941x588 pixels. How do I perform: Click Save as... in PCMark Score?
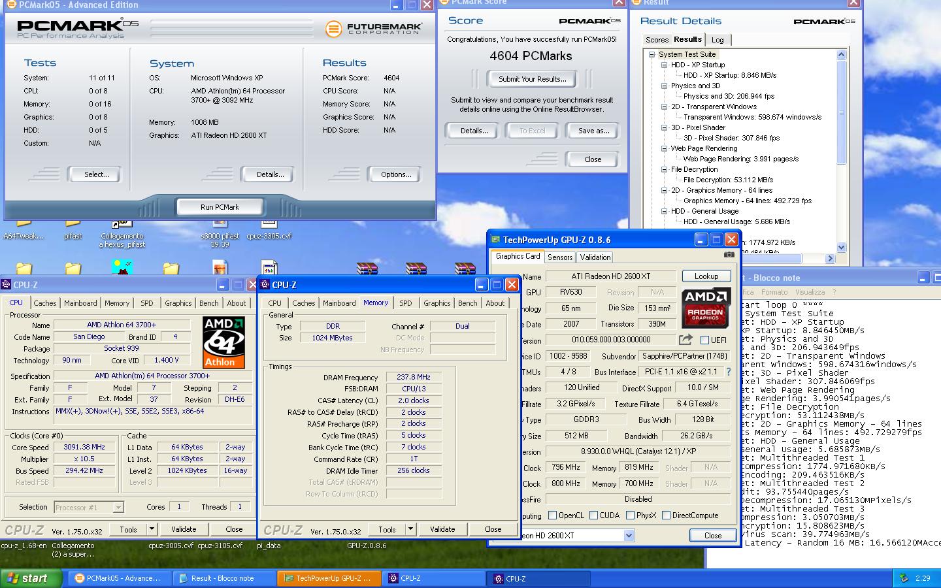[593, 131]
